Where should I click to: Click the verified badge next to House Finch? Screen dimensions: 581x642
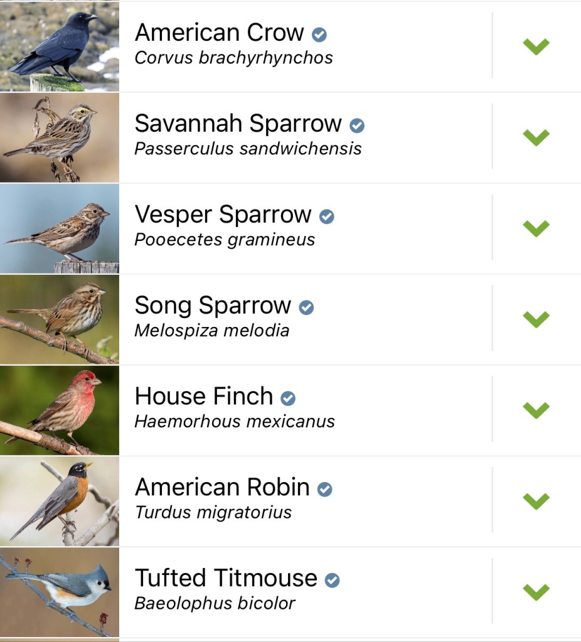[288, 398]
